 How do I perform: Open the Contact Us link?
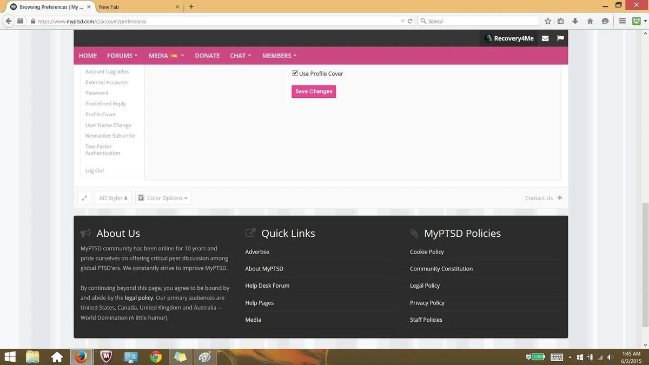[539, 198]
